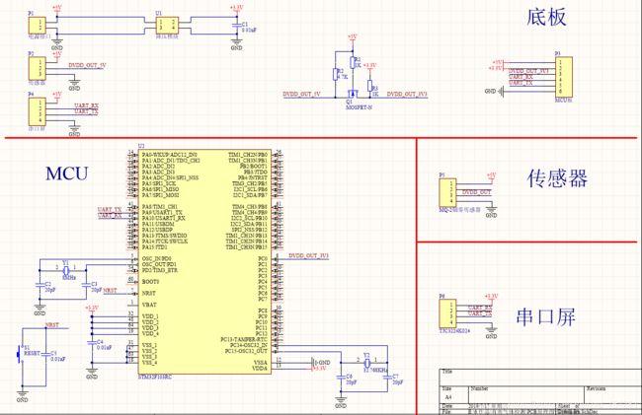The height and width of the screenshot is (415, 642).
Task: Select capacitor C6 20pF
Action: 341,378
